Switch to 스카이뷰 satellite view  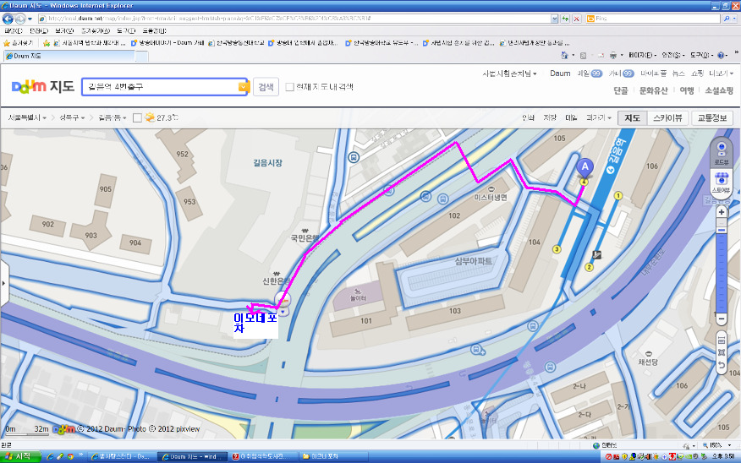[x=667, y=118]
